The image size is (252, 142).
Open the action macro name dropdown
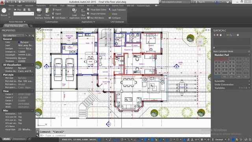pos(33,14)
